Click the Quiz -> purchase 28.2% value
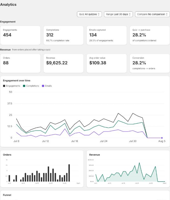This screenshot has width=170, height=200. point(139,35)
